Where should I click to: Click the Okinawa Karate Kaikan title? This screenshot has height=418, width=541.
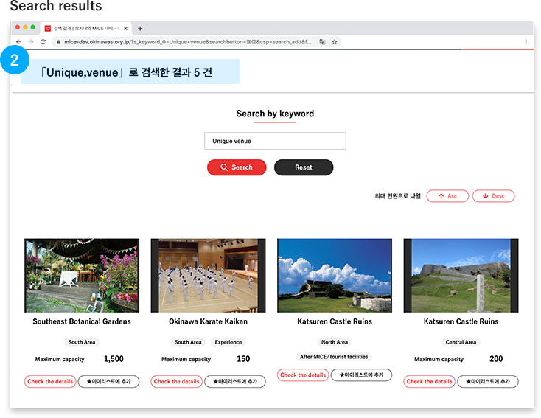click(208, 321)
